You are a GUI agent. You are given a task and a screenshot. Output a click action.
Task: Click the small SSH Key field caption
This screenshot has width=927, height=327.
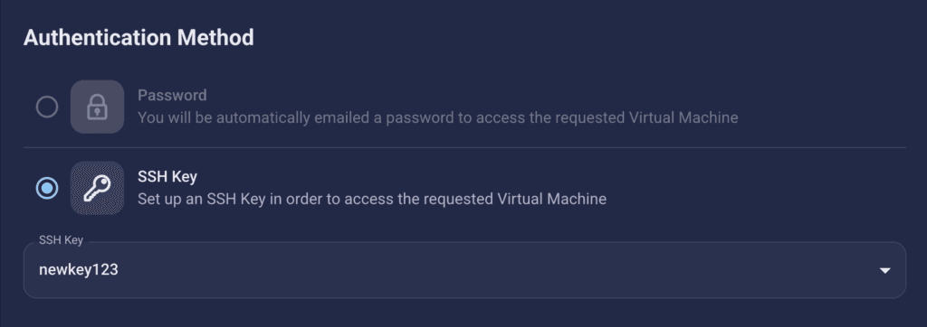[x=61, y=240]
